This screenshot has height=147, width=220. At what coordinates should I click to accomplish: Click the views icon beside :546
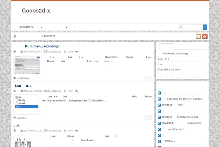(65, 131)
